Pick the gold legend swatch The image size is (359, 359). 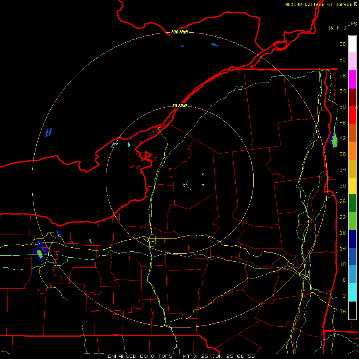[352, 169]
